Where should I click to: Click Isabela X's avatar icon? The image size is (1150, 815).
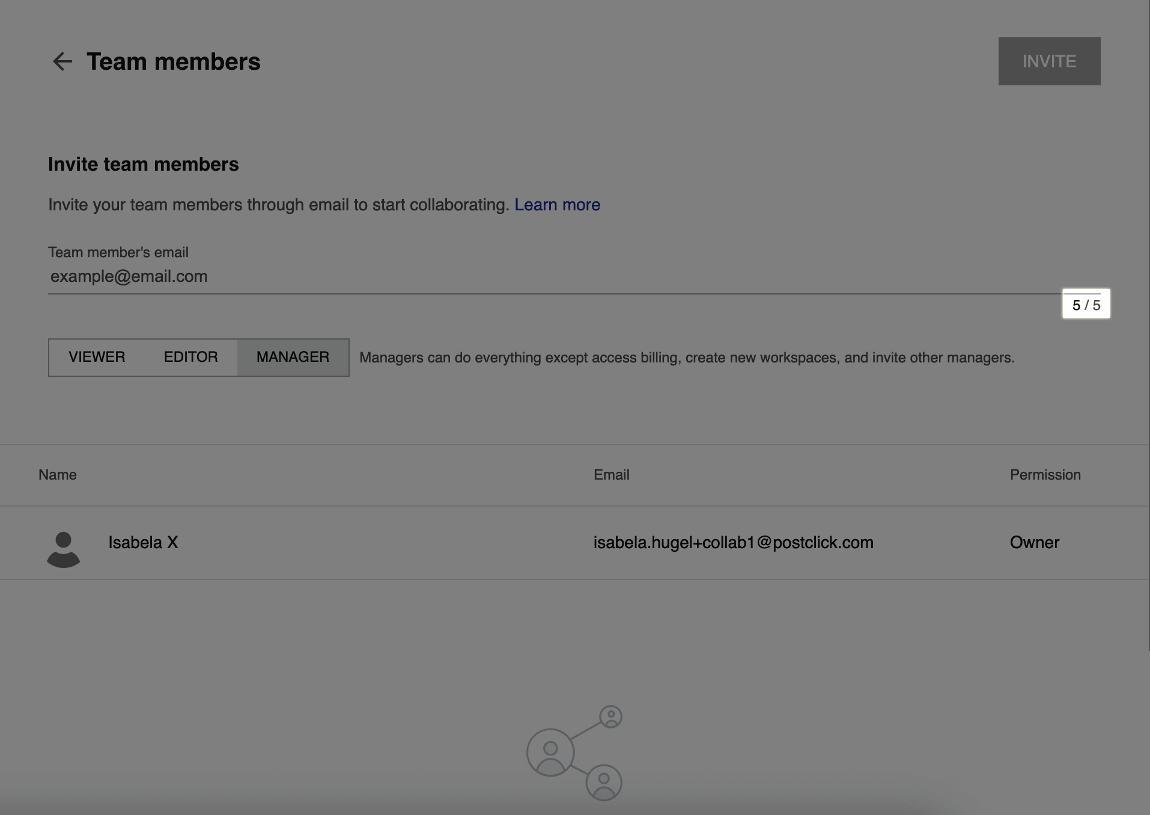click(63, 549)
